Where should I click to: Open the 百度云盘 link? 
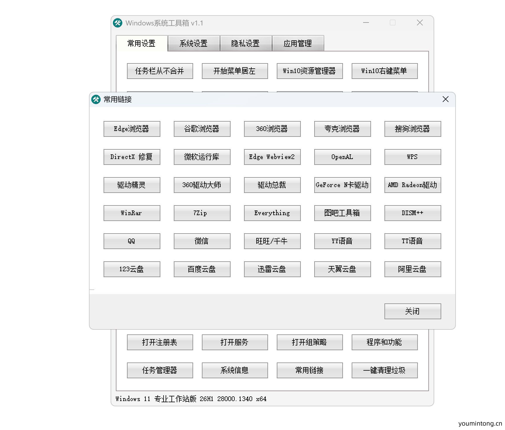pyautogui.click(x=202, y=269)
